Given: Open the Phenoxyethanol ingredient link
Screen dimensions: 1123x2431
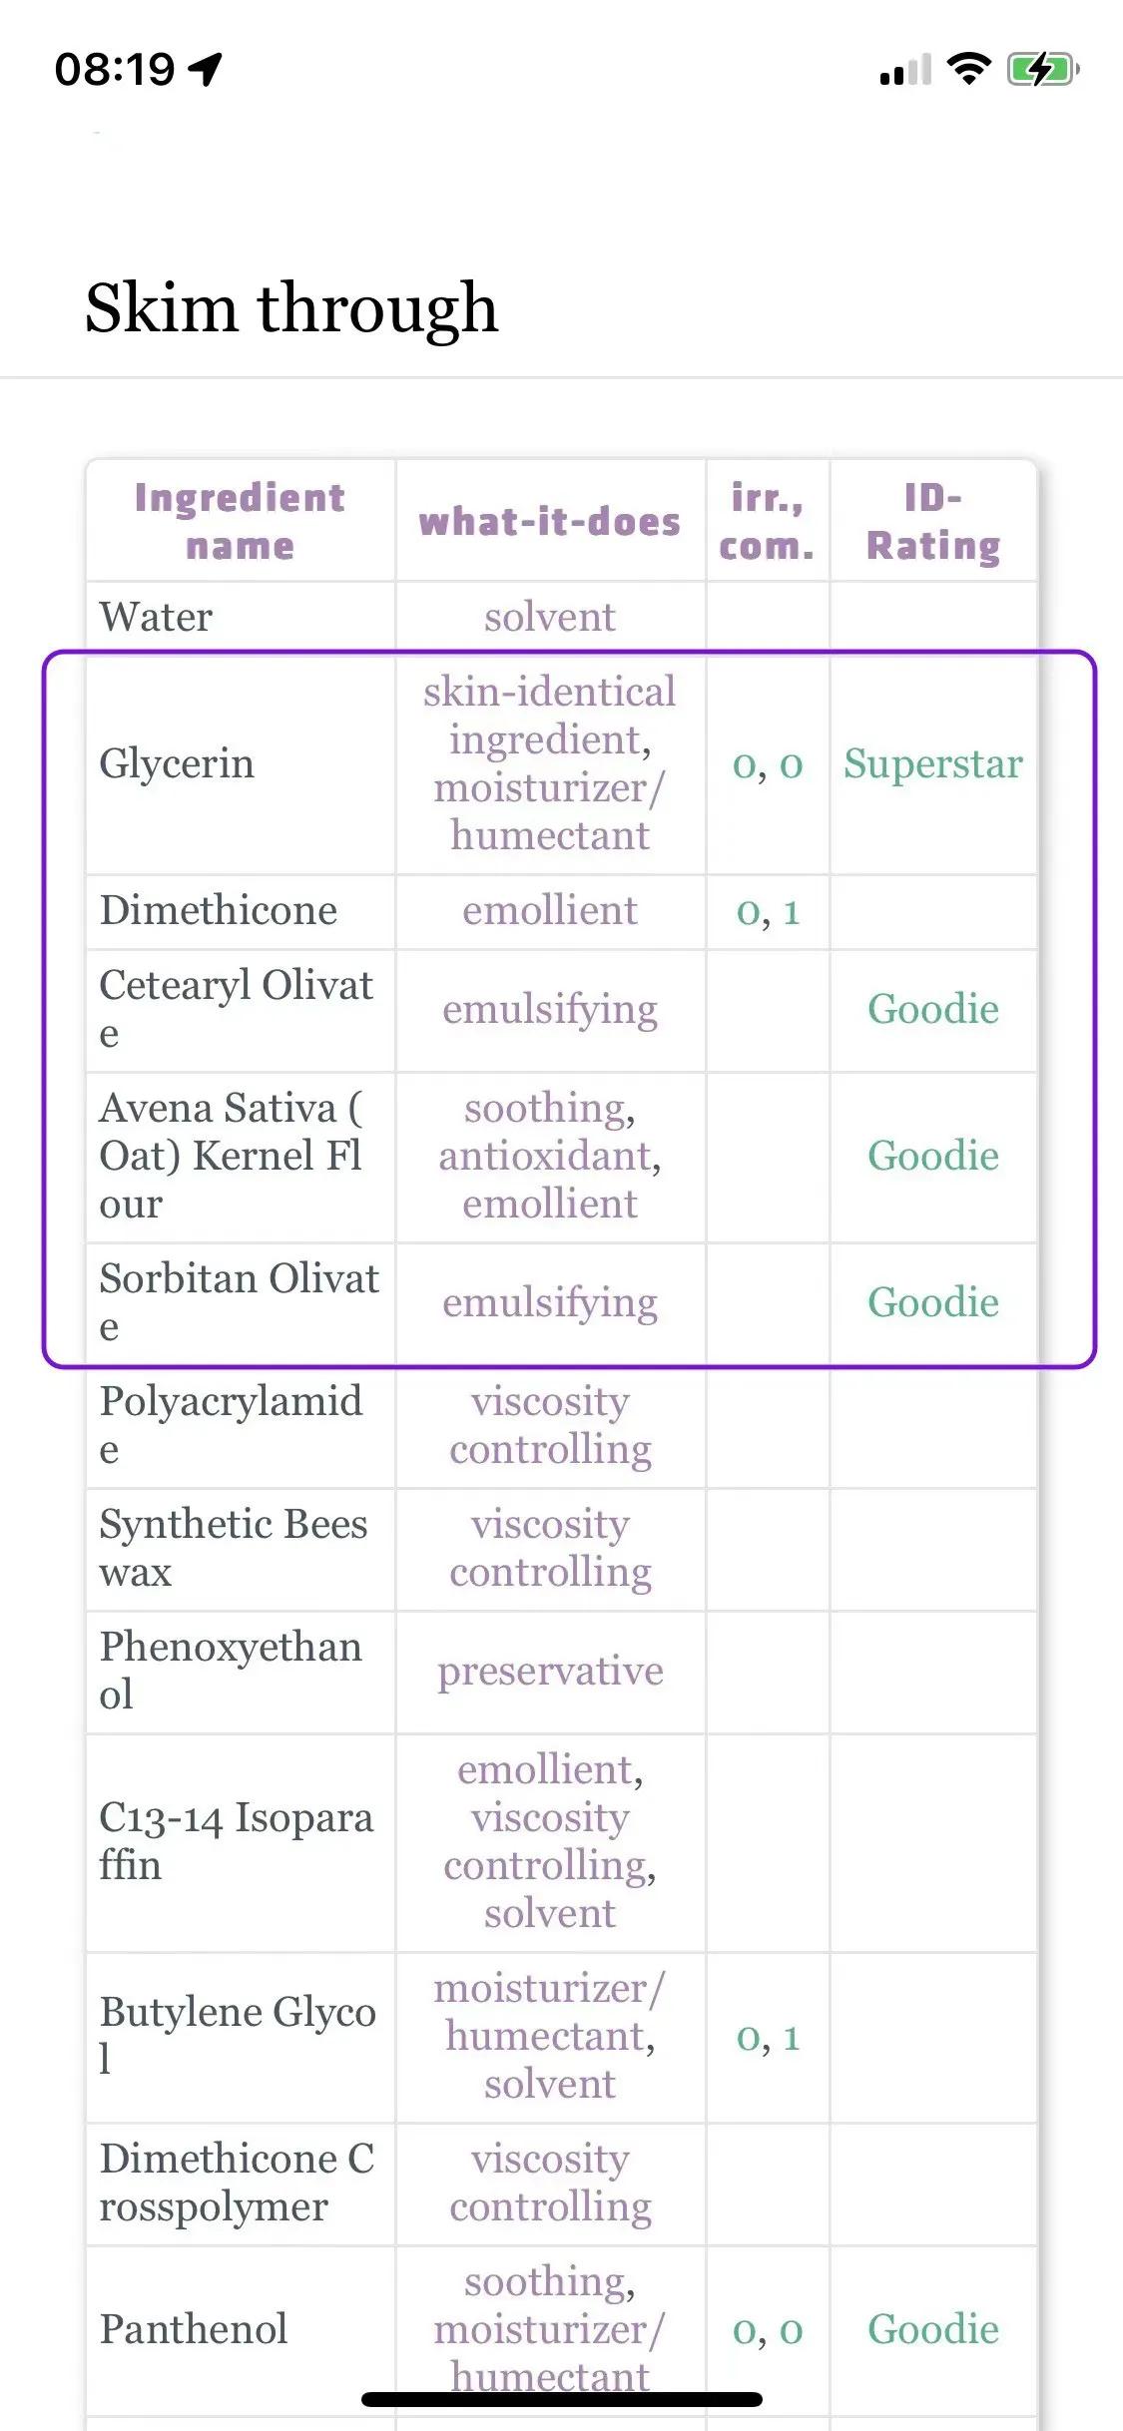Looking at the screenshot, I should pyautogui.click(x=231, y=1670).
